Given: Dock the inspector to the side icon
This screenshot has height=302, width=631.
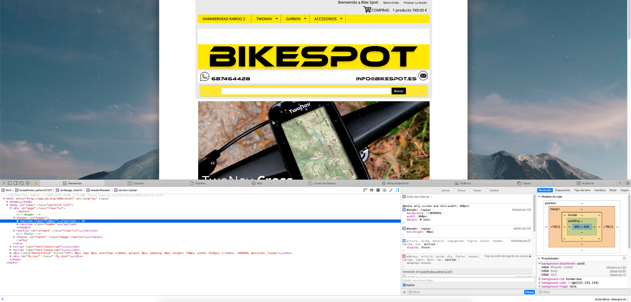Looking at the screenshot, I should tap(16, 183).
